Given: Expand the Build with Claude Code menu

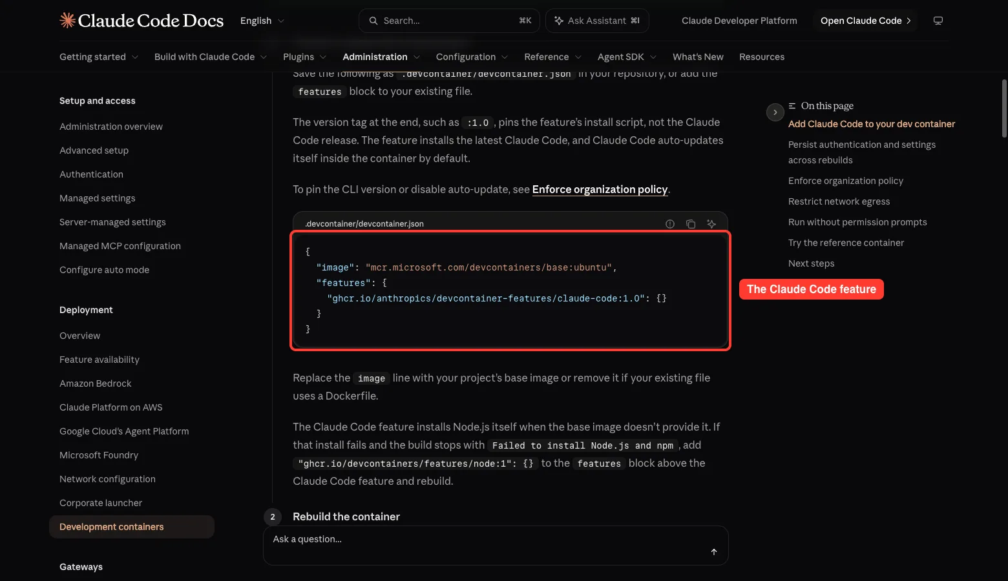Looking at the screenshot, I should (x=211, y=57).
